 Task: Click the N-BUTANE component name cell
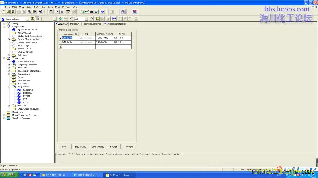pos(105,42)
